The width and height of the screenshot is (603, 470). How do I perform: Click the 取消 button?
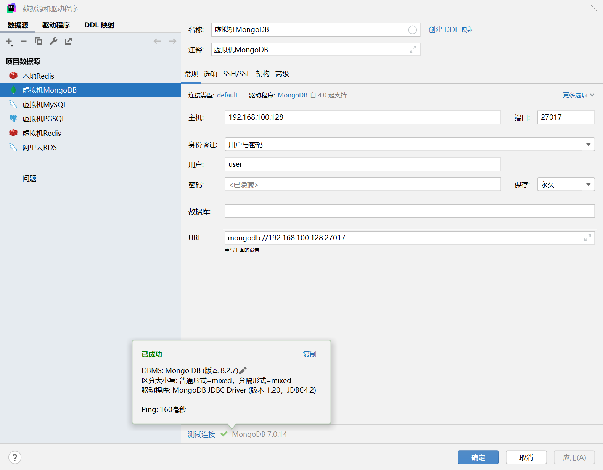(526, 457)
